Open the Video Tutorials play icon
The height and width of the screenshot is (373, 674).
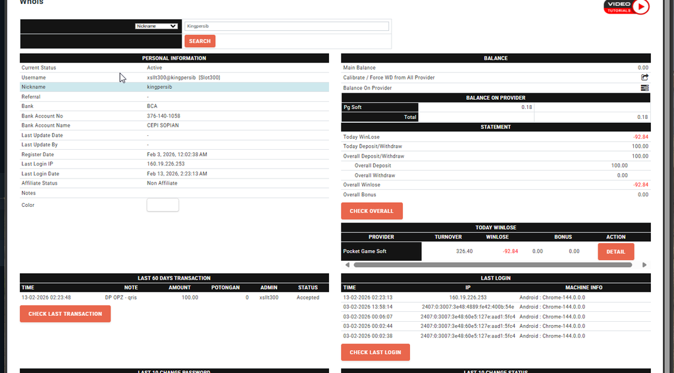(640, 7)
